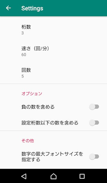Open the 回数 setting picker

coord(54,73)
